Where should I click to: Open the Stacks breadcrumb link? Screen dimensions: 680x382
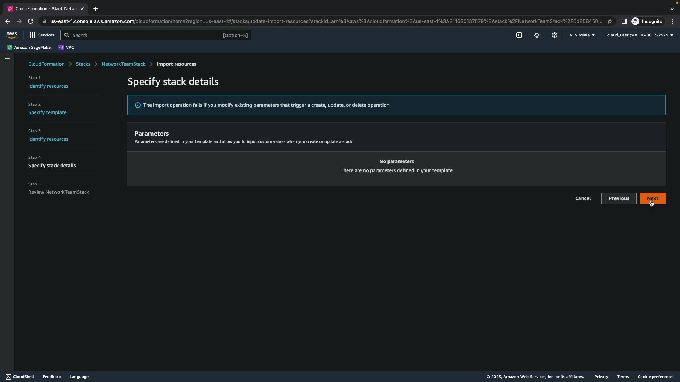point(83,64)
